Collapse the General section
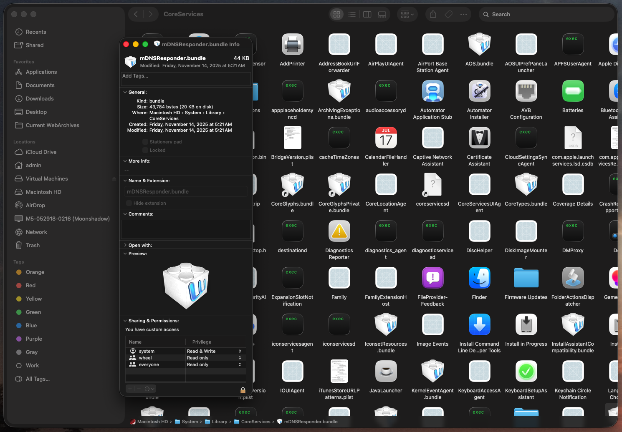Viewport: 622px width, 432px height. point(125,92)
